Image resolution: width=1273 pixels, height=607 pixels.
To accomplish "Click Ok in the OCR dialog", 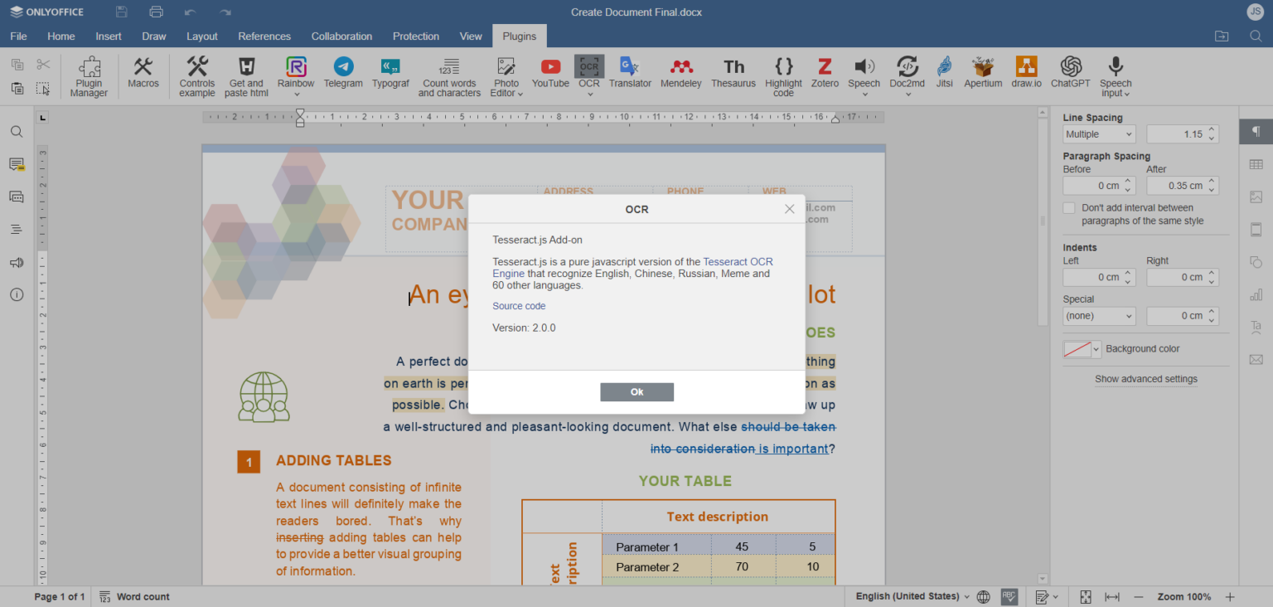I will point(636,391).
